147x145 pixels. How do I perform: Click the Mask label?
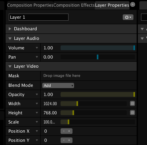pos(14,76)
